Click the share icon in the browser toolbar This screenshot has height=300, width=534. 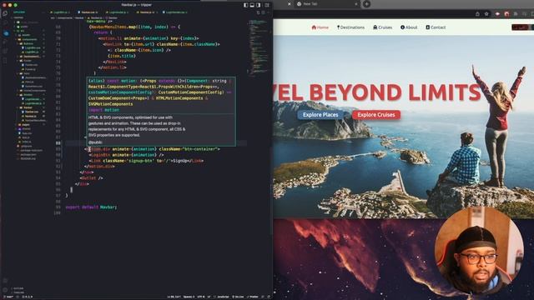[477, 14]
